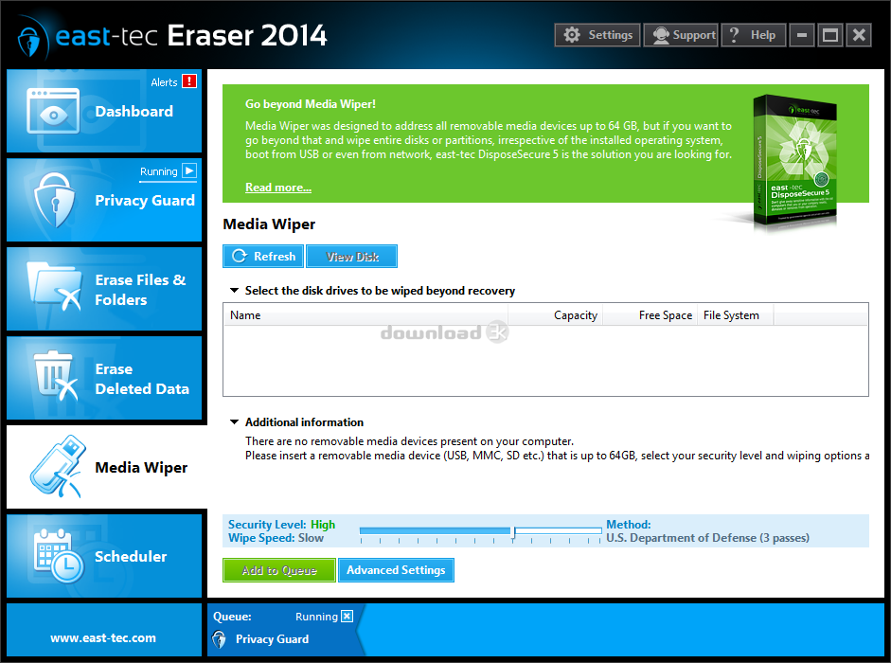The width and height of the screenshot is (891, 663).
Task: Close the Eraser window
Action: coord(859,35)
